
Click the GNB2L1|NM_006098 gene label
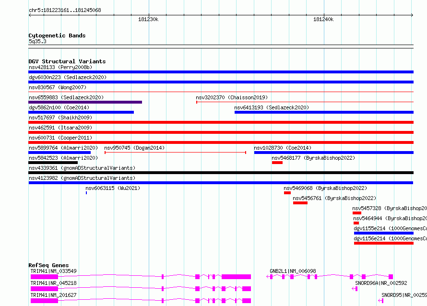tap(293, 271)
